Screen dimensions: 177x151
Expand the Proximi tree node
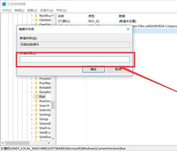[x=32, y=78]
